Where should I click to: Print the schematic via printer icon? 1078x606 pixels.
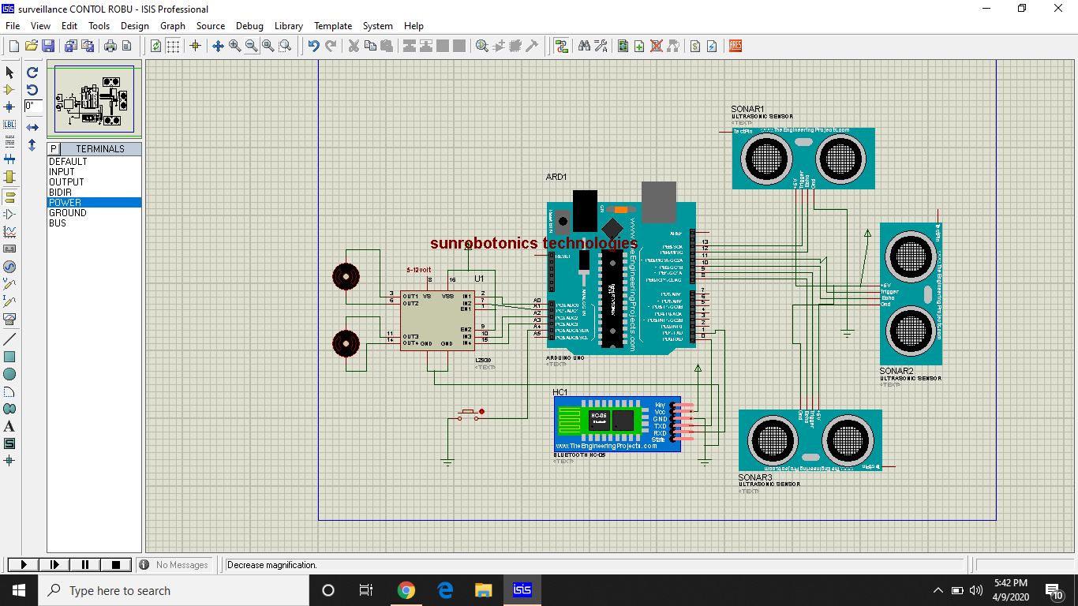point(110,46)
